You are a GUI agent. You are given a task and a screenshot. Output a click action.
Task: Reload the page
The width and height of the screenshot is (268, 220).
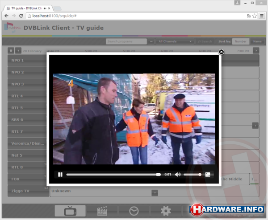(21, 16)
